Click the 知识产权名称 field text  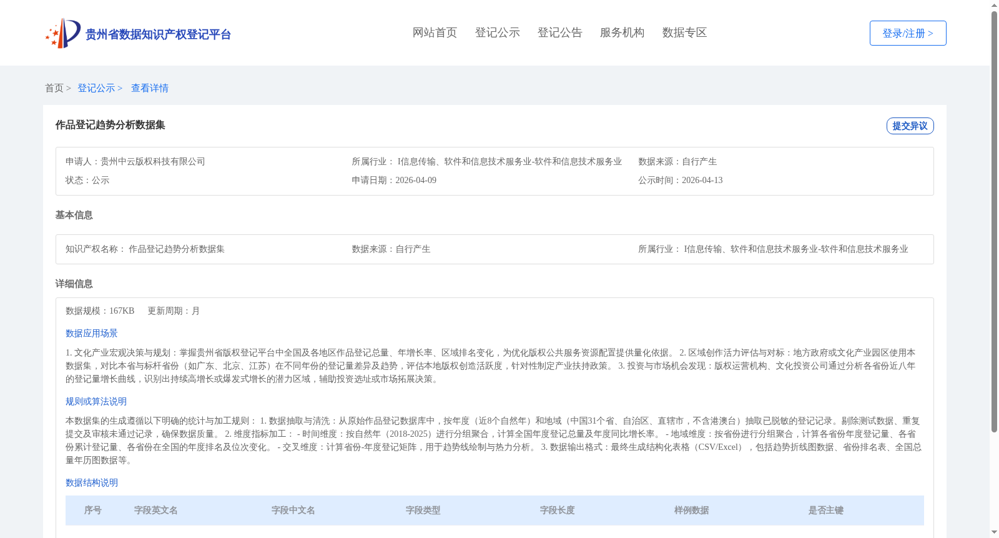[x=145, y=249]
